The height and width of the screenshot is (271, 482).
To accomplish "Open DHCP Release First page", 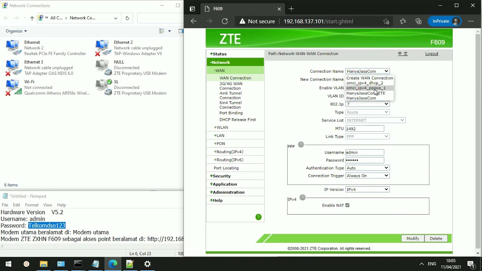I will 238,120.
